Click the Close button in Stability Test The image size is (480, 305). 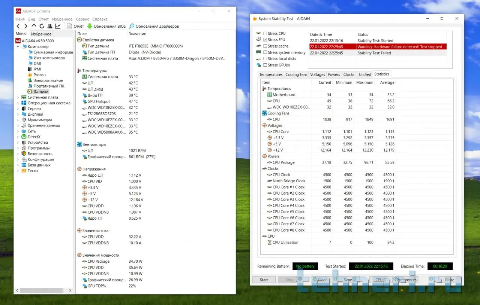[x=449, y=280]
